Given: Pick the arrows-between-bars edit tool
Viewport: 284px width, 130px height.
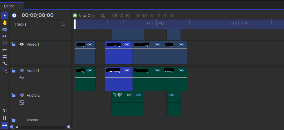Looking at the screenshot, I should 5,36.
